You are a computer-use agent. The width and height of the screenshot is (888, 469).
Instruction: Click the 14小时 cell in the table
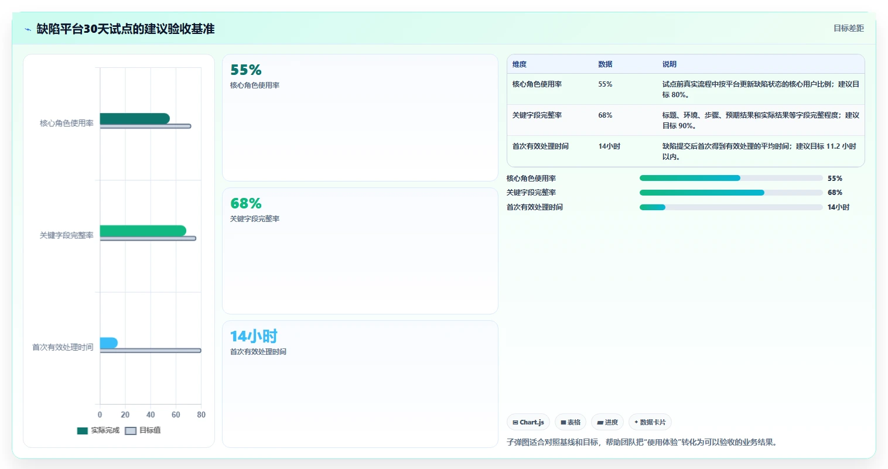609,146
